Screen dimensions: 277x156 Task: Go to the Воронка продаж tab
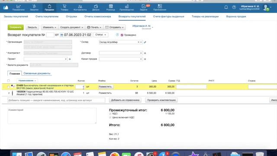pos(236,16)
